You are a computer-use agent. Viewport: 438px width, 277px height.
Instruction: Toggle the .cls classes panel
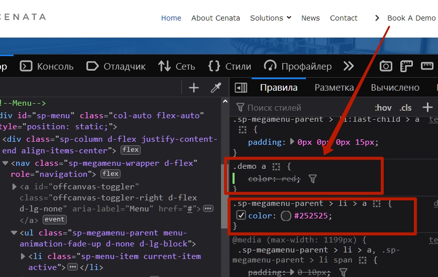click(405, 108)
